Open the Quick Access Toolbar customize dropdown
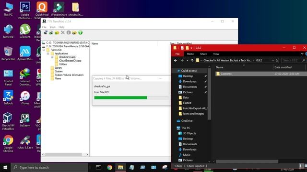The height and width of the screenshot is (172, 307). (x=191, y=48)
